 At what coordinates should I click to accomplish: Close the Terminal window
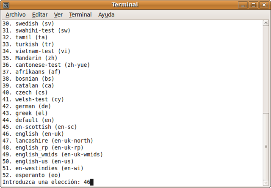tap(264, 5)
